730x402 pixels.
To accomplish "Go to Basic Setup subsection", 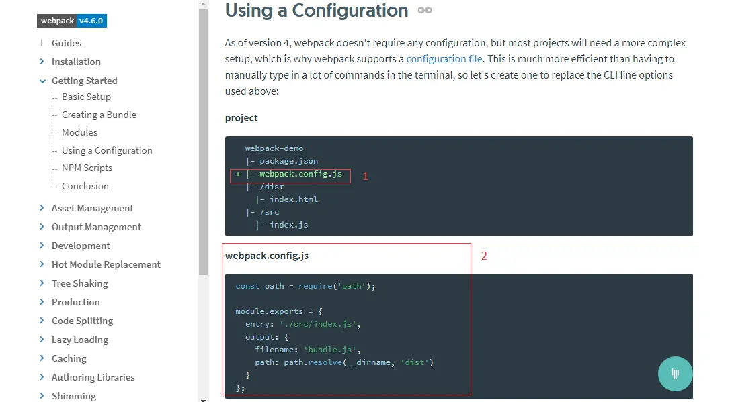I will (x=86, y=97).
